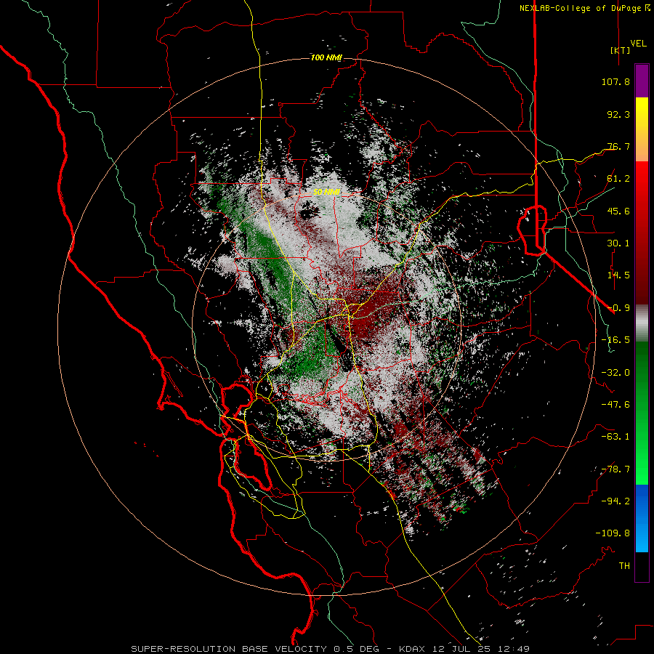
Task: Click the -63.1 velocity scale value
Action: [x=615, y=437]
